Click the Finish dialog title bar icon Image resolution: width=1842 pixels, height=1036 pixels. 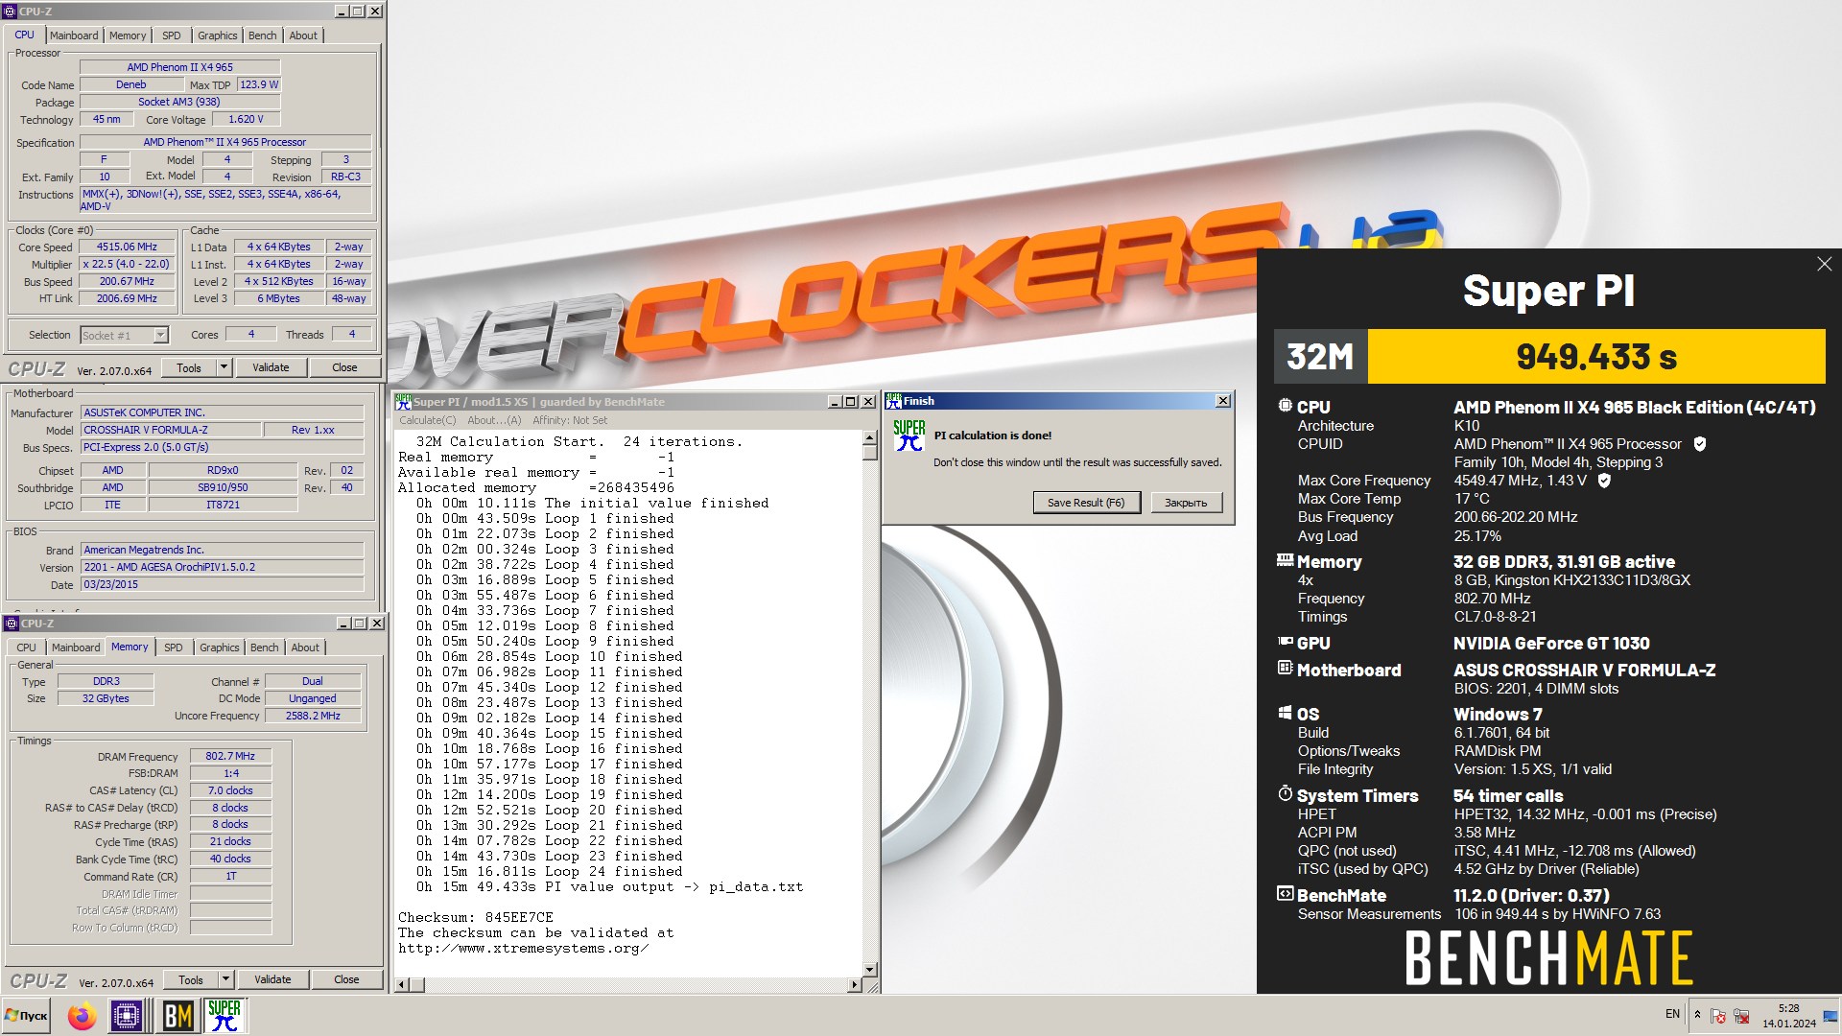pyautogui.click(x=893, y=401)
